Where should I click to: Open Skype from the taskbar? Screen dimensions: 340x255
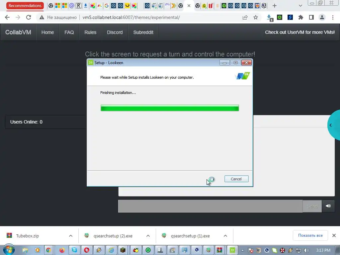coord(74,250)
